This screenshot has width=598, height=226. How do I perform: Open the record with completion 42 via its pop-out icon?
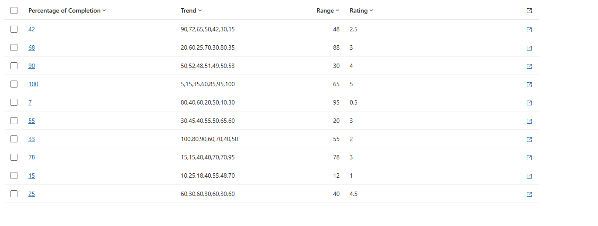pyautogui.click(x=529, y=30)
